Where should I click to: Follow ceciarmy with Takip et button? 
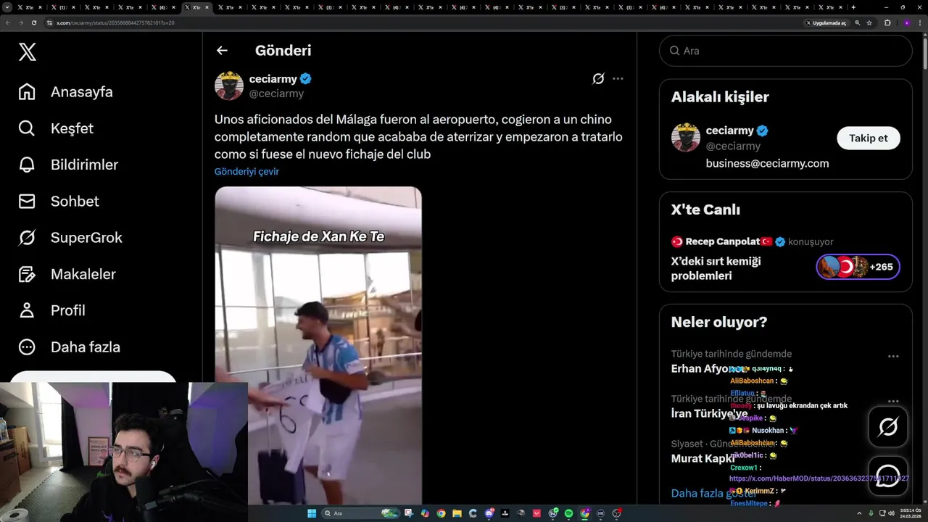869,138
